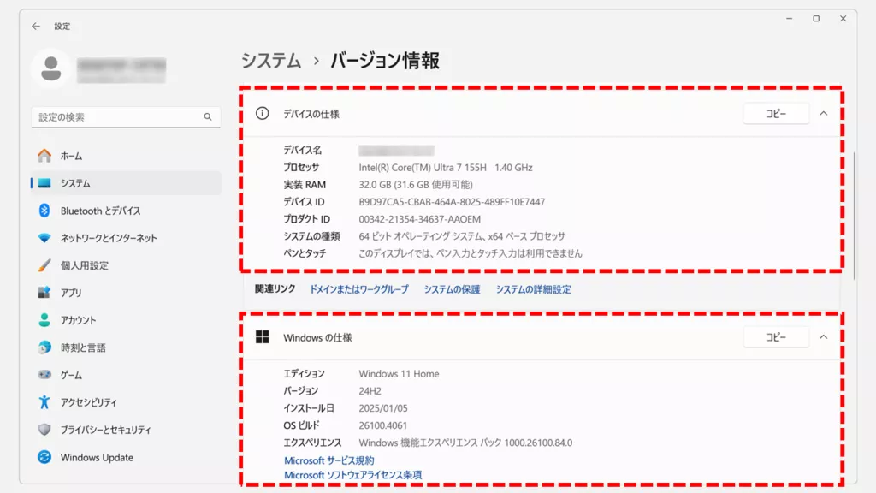
Task: Click the user profile avatar icon
Action: 50,68
